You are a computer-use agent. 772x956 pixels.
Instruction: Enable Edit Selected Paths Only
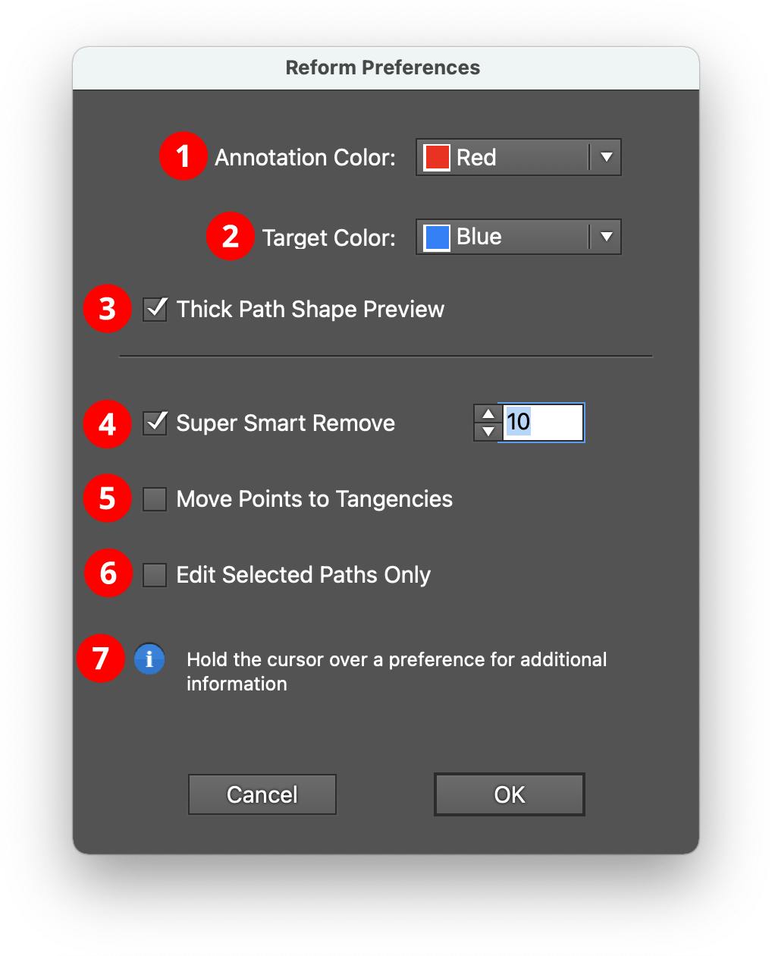coord(154,574)
